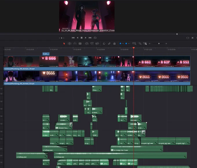
Task: Click the Insert Clip icon
Action: [87, 43]
